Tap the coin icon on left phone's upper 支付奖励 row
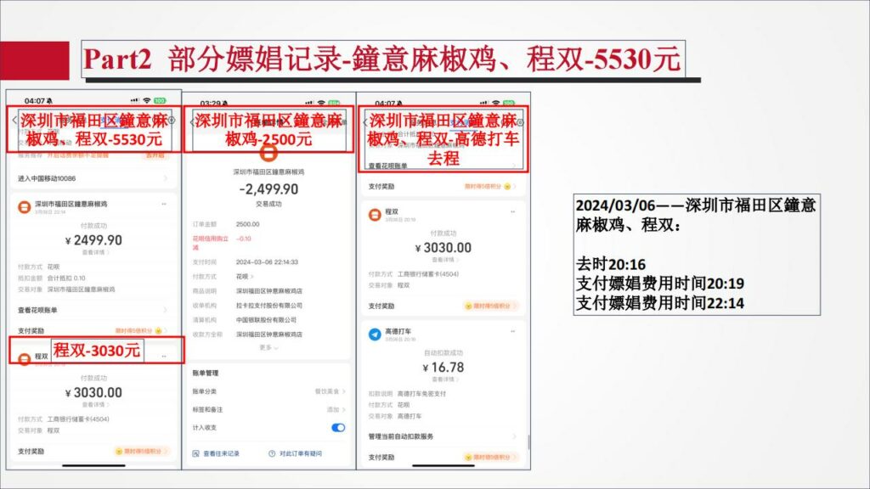 tap(159, 330)
